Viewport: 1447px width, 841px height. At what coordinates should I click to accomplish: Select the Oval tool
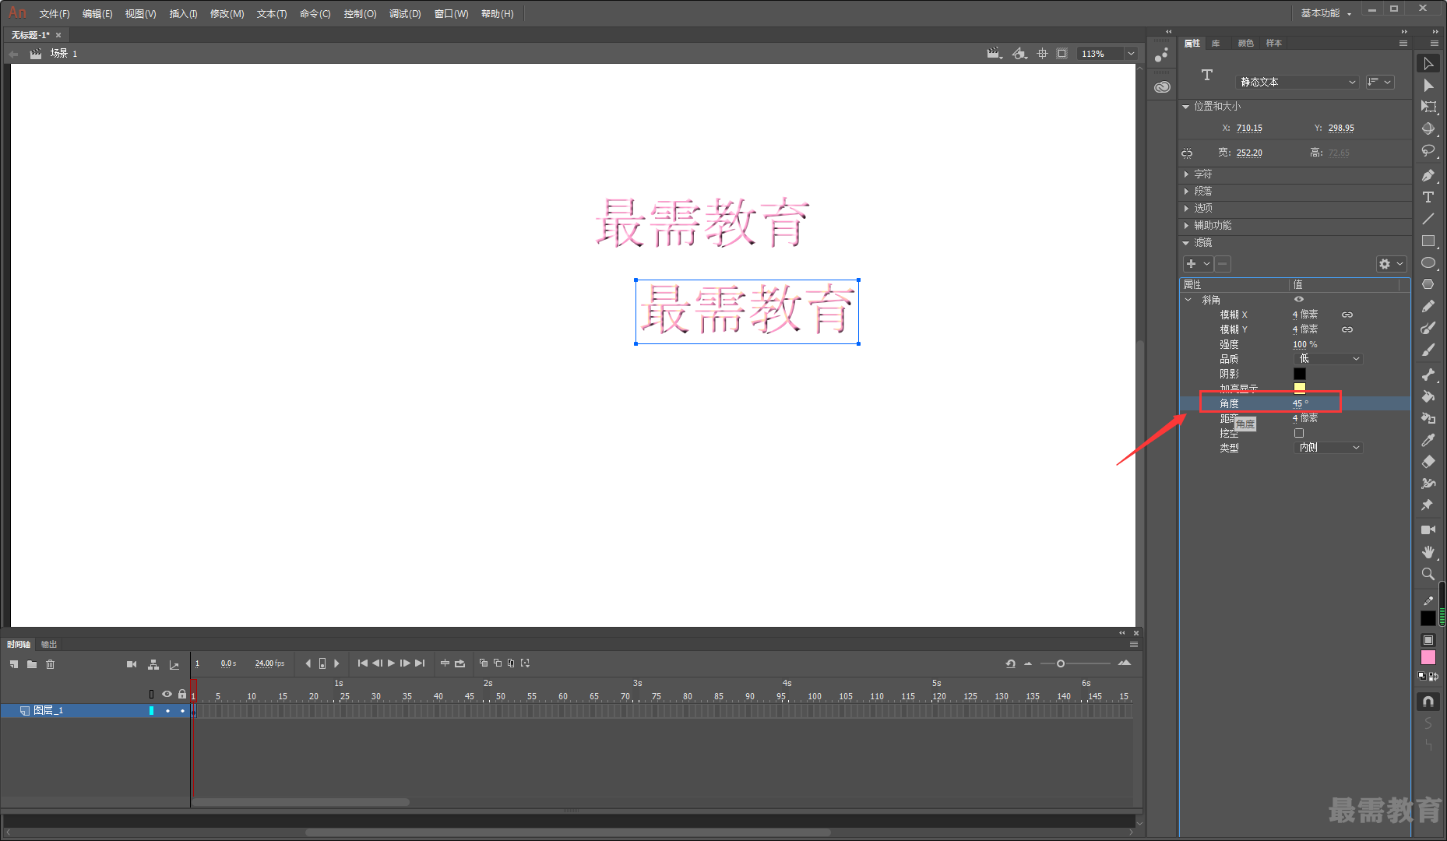(1428, 262)
